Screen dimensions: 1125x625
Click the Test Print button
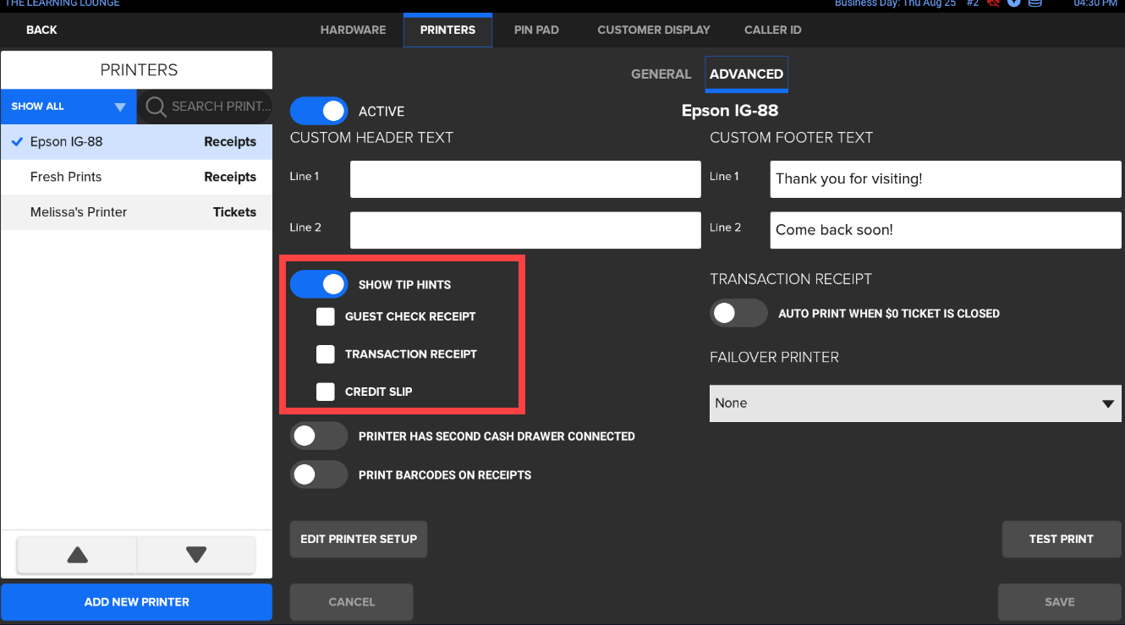[x=1061, y=539]
